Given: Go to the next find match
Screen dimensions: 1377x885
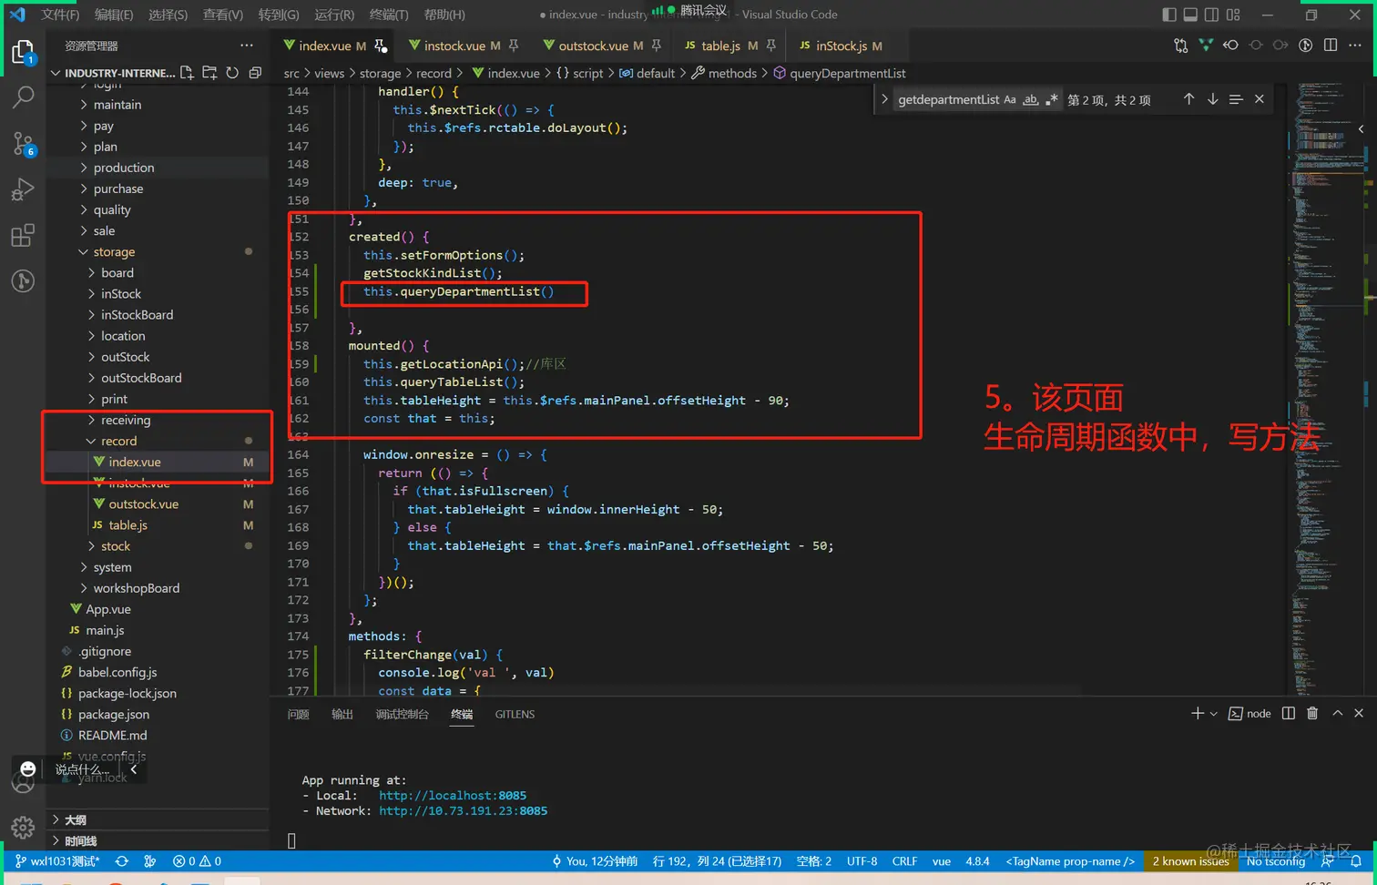Looking at the screenshot, I should click(x=1212, y=99).
